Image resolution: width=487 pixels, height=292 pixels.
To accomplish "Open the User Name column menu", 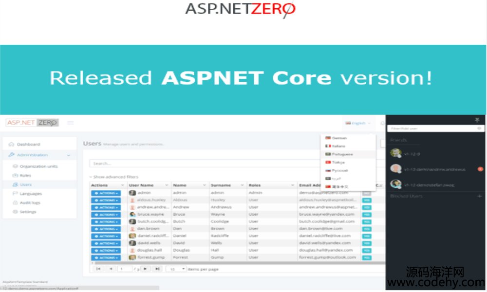I will point(167,185).
